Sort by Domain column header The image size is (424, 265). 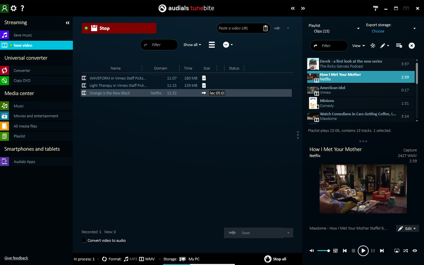point(160,69)
